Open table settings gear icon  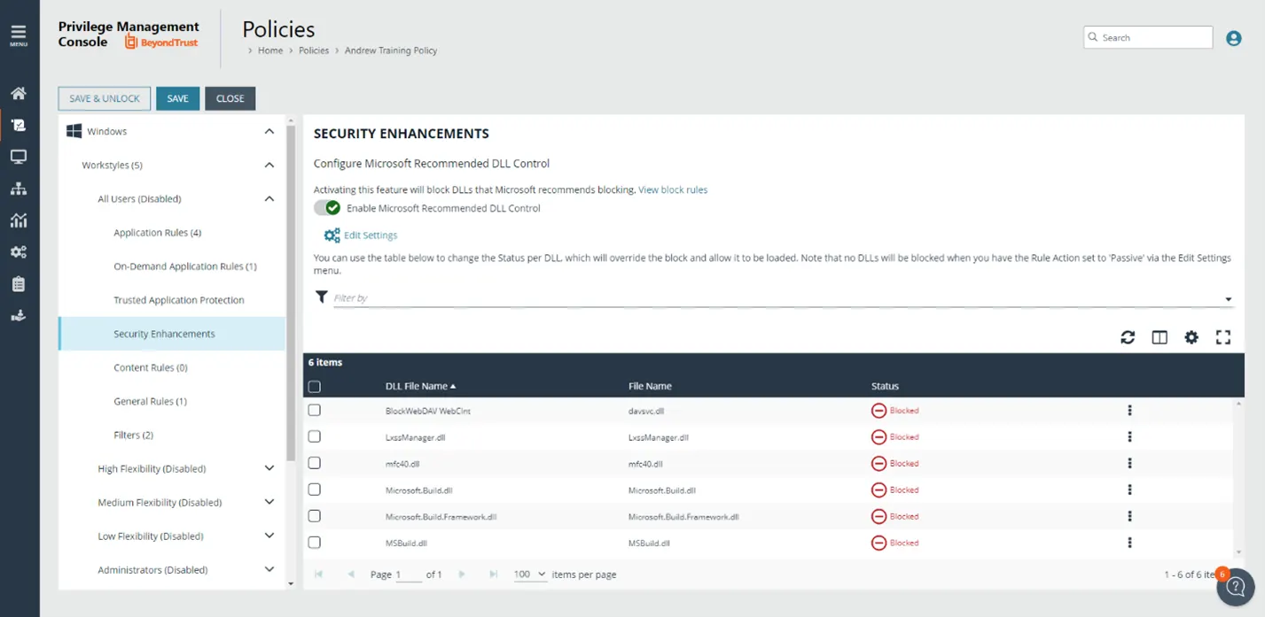pyautogui.click(x=1191, y=337)
